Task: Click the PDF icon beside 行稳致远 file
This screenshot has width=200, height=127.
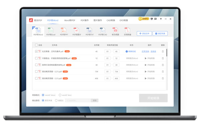Action: [x=40, y=58]
